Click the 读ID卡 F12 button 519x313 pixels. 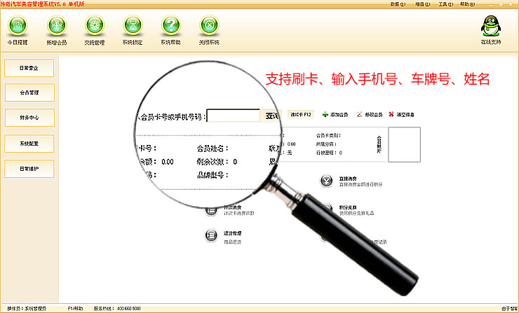tap(301, 114)
